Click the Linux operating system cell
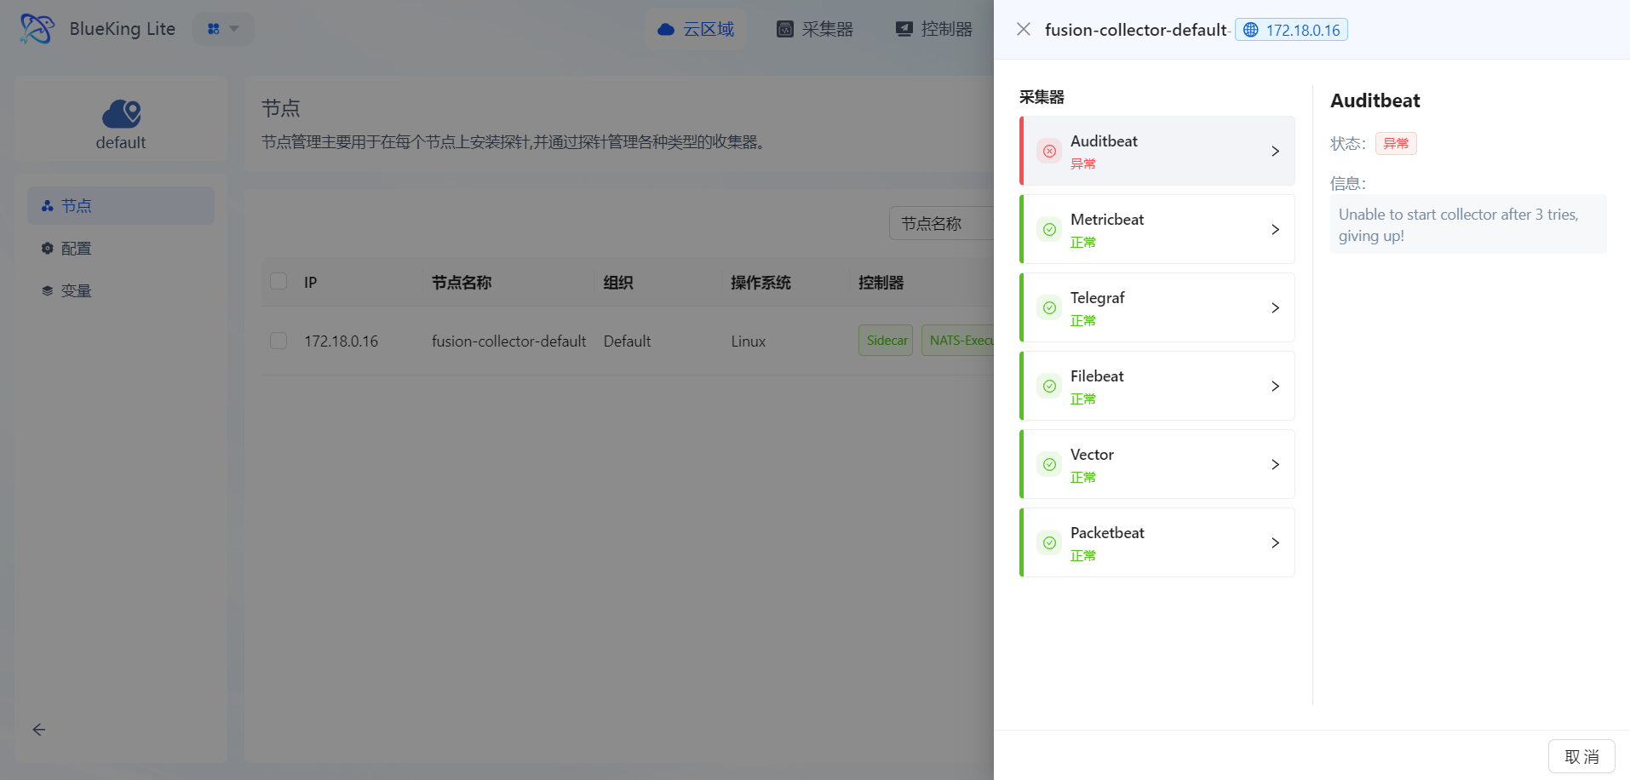Image resolution: width=1630 pixels, height=780 pixels. click(x=748, y=341)
